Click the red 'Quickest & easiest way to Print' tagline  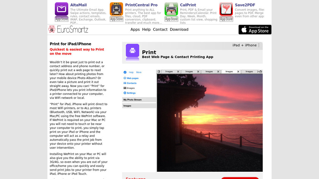pos(77,52)
